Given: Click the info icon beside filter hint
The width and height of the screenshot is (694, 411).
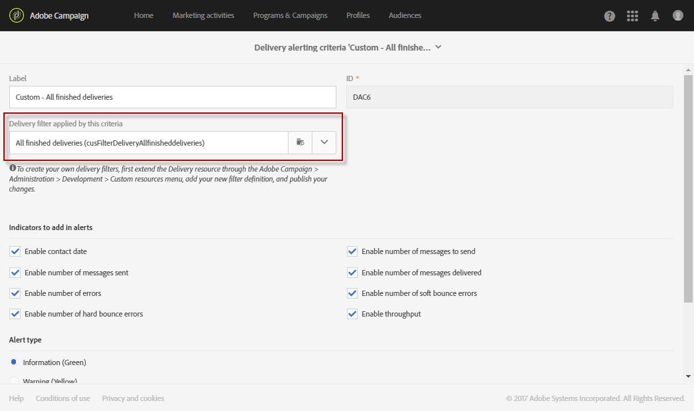Looking at the screenshot, I should (13, 168).
